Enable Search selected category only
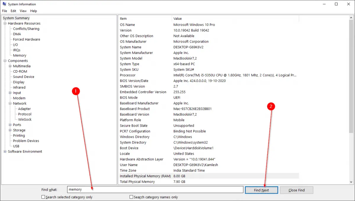The height and width of the screenshot is (201, 355). click(43, 197)
